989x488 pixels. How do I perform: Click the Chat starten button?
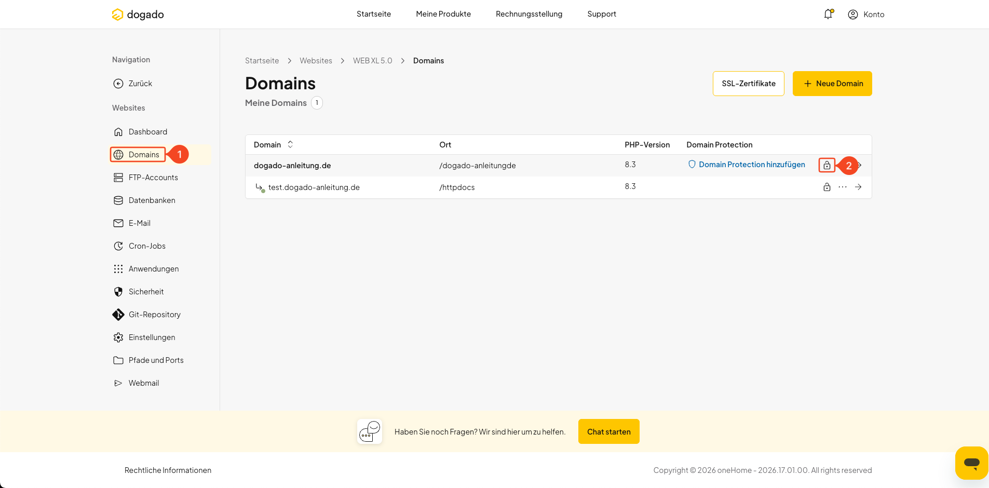(609, 431)
